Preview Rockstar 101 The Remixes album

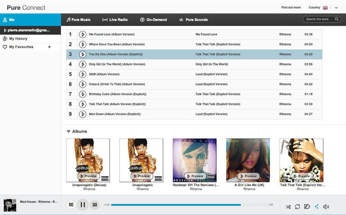click(195, 176)
